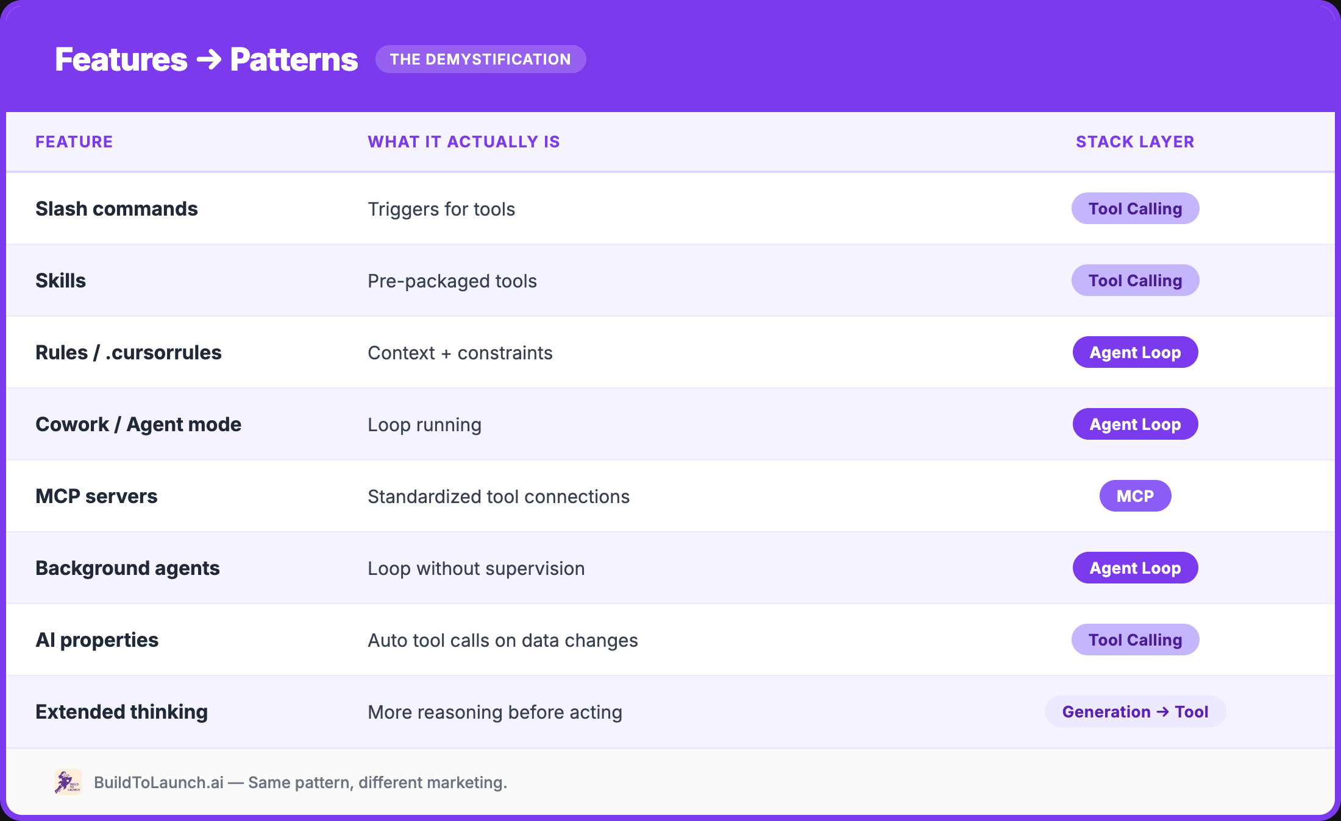
Task: Click THE DEMYSTIFICATION badge
Action: tap(480, 59)
